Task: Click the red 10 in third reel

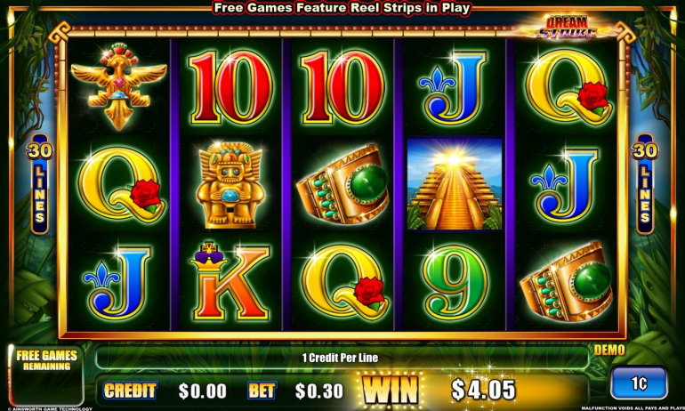Action: click(342, 87)
